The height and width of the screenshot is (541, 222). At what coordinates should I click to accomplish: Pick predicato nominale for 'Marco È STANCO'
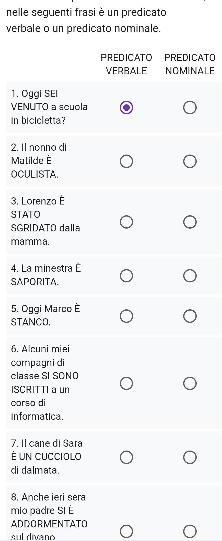[x=190, y=316]
